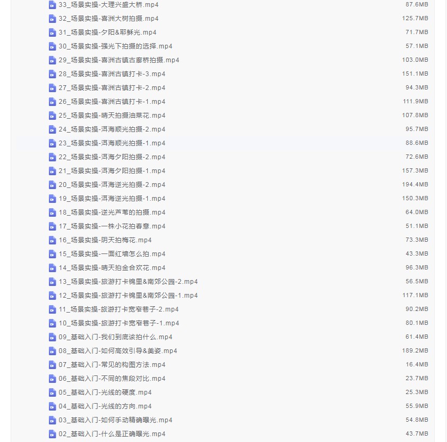
Task: Select file 13_场景实操-旅游打卡锦里&南郊公园-2.mp4
Action: point(128,282)
